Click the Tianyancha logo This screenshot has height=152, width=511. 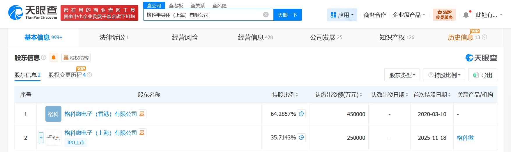tap(33, 13)
